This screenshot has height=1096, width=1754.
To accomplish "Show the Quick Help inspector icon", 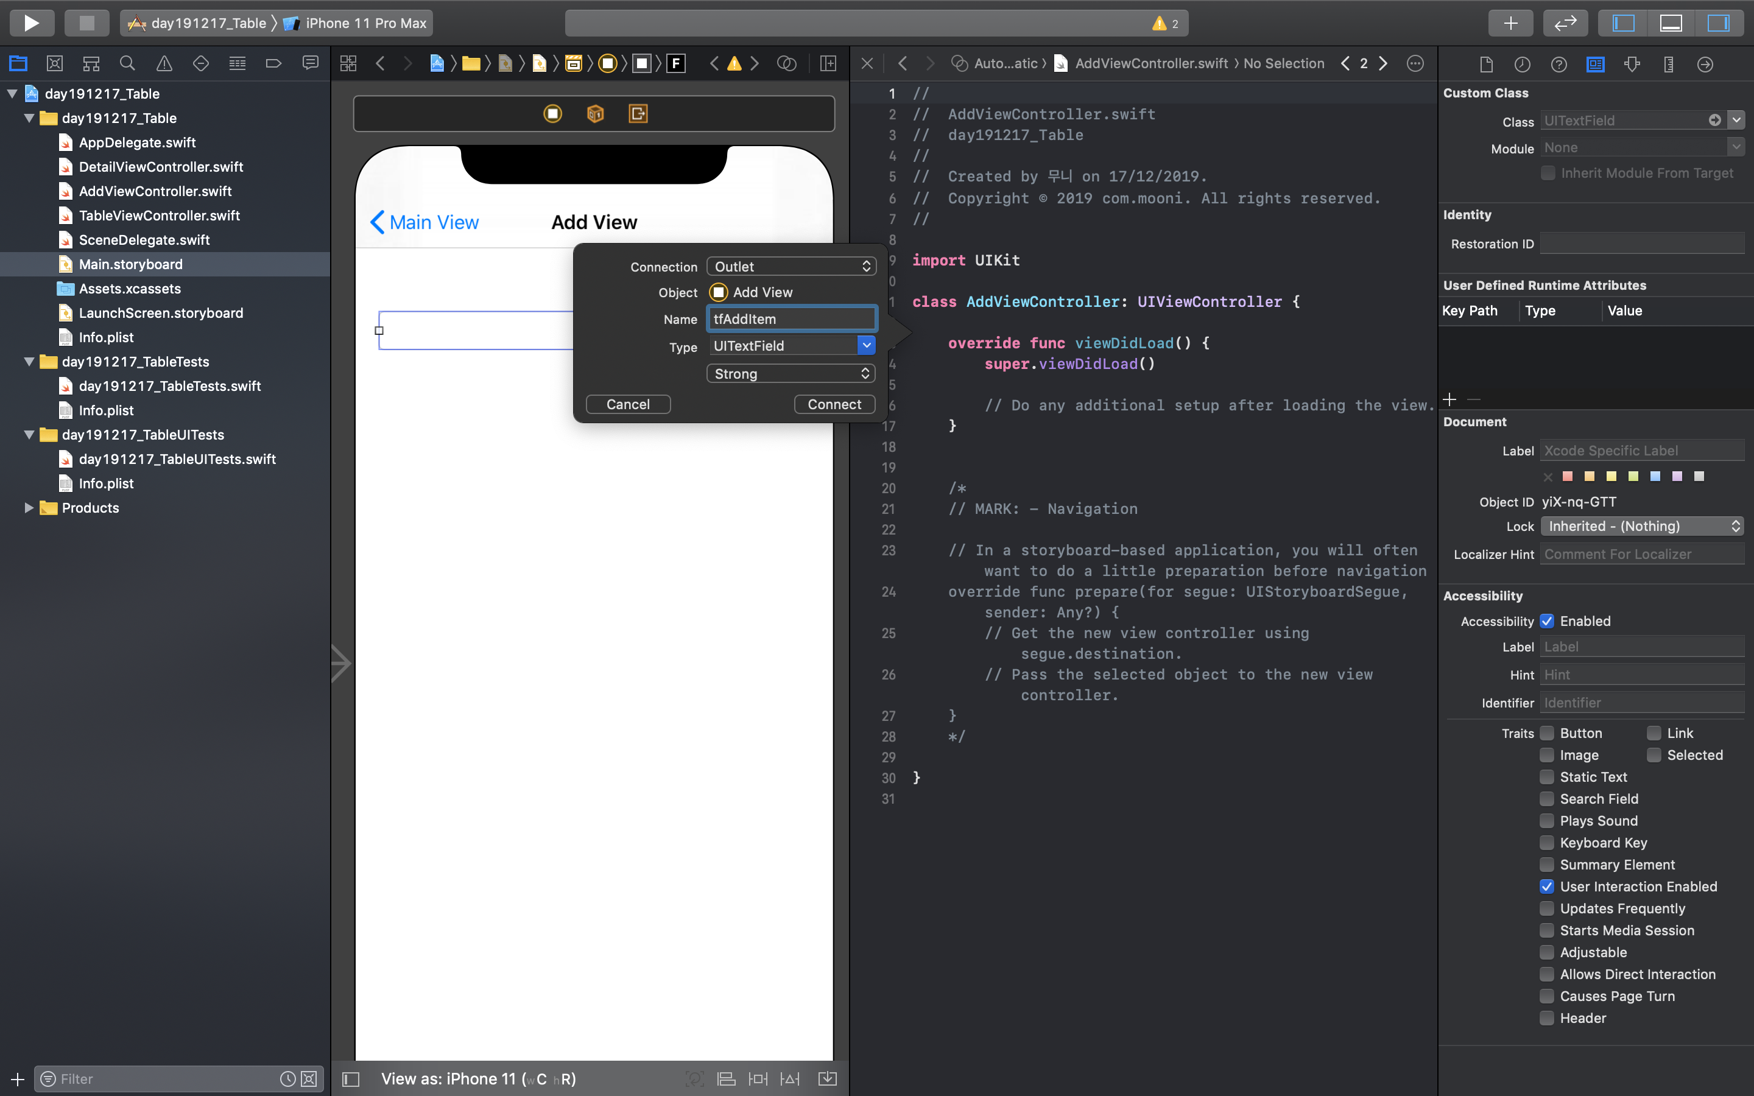I will pos(1559,65).
